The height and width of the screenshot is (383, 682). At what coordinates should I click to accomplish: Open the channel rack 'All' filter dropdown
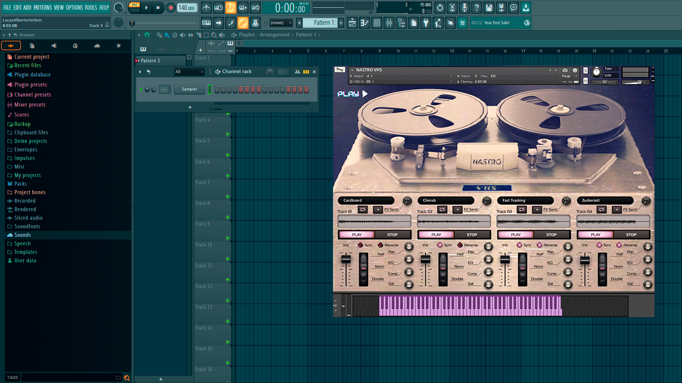189,72
